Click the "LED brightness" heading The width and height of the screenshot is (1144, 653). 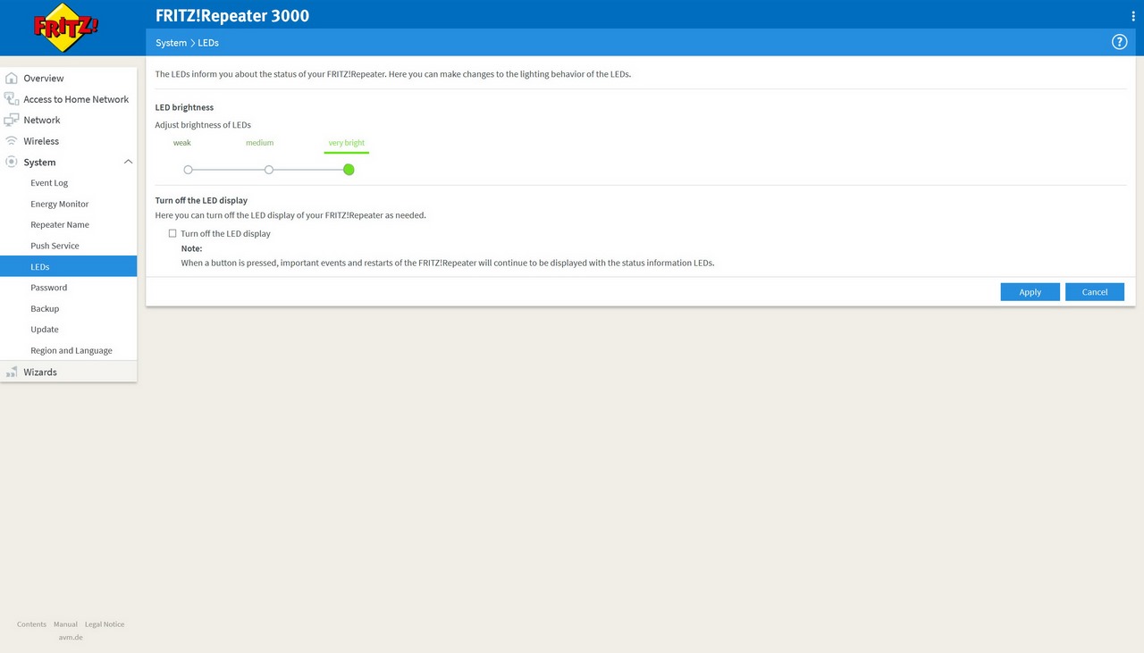pyautogui.click(x=184, y=107)
